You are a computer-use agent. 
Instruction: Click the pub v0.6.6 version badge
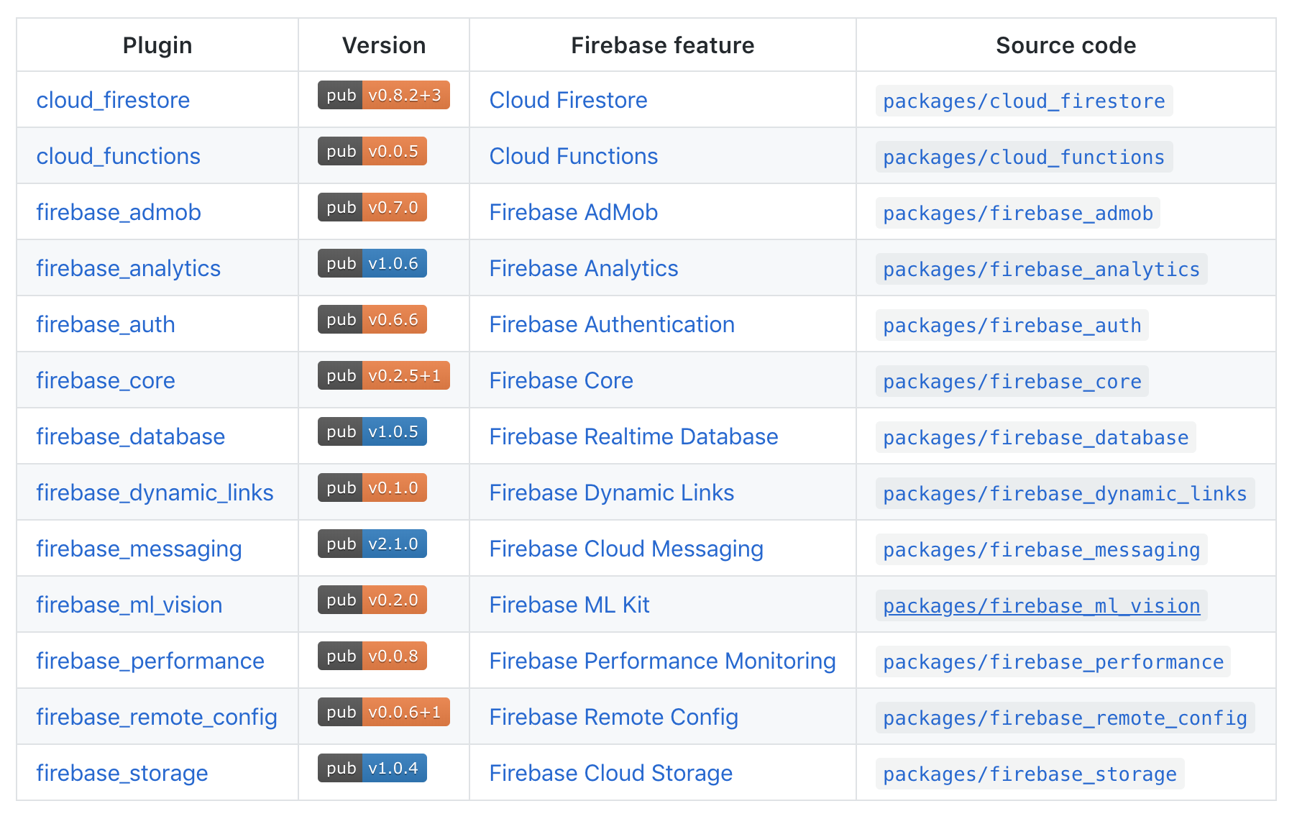372,319
